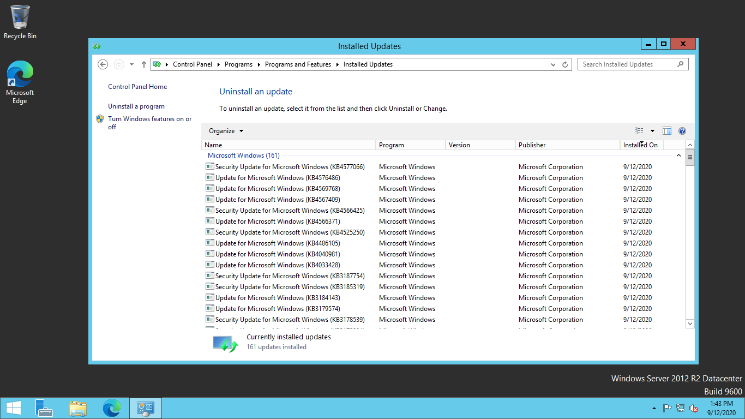Open Server Manager from the taskbar
This screenshot has height=419, width=745.
click(44, 408)
